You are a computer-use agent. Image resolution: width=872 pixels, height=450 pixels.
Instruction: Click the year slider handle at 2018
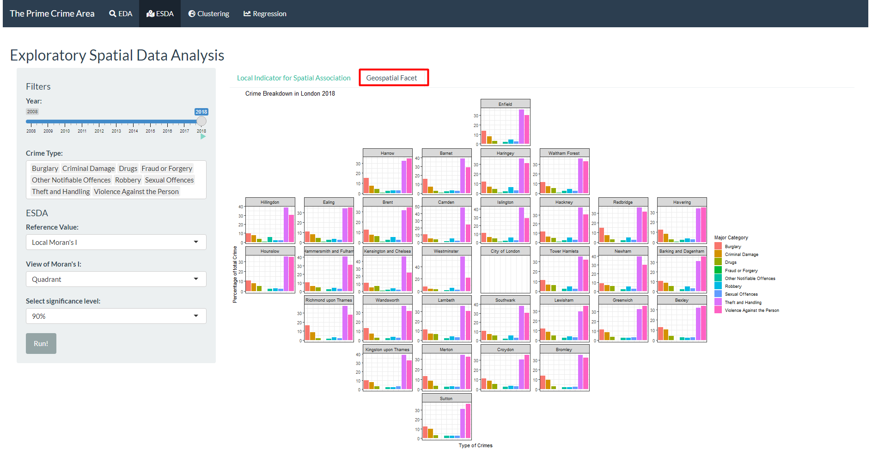pos(201,122)
